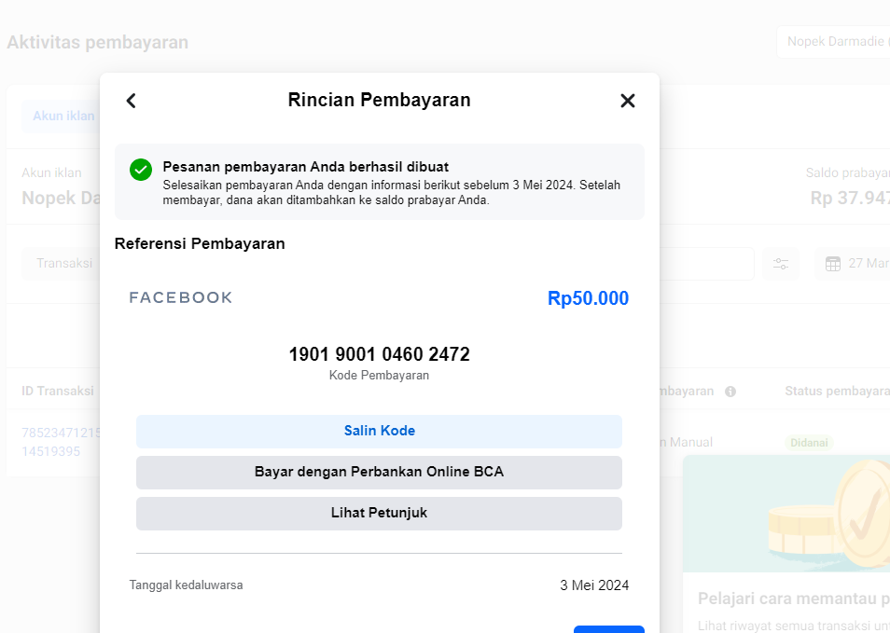
Task: Close the Rincian Pembayaran dialog
Action: (x=628, y=101)
